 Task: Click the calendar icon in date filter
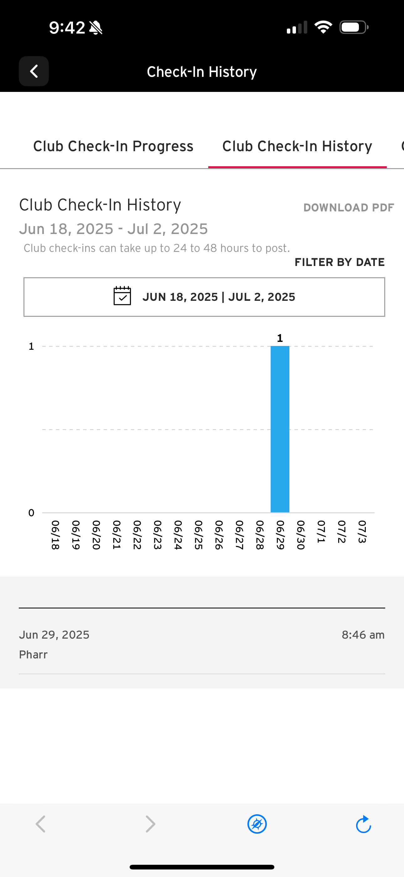click(122, 296)
